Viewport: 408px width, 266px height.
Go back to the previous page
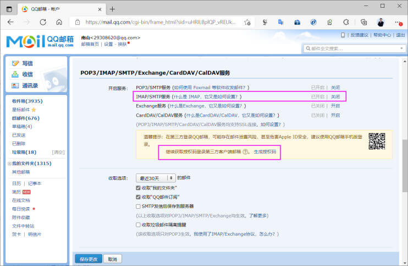10,22
